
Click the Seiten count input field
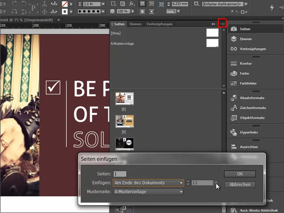coord(120,174)
